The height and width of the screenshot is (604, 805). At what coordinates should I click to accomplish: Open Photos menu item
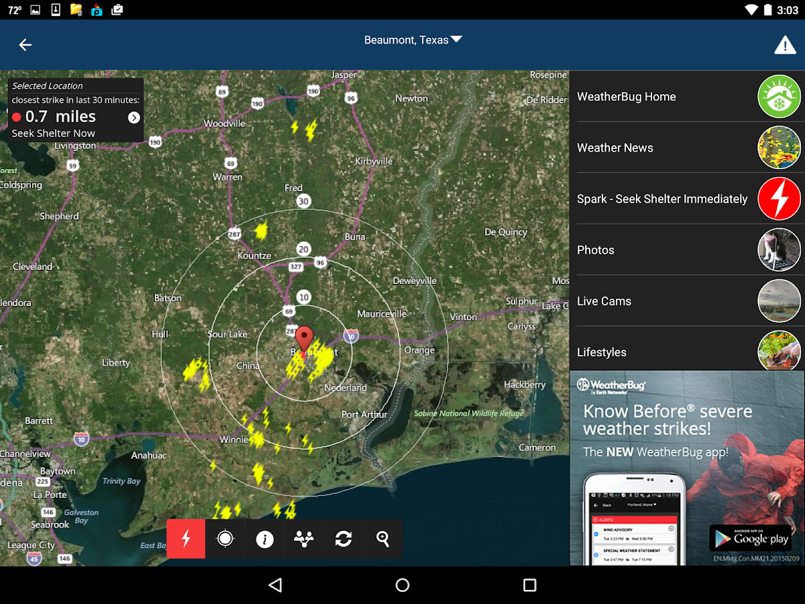[x=687, y=250]
